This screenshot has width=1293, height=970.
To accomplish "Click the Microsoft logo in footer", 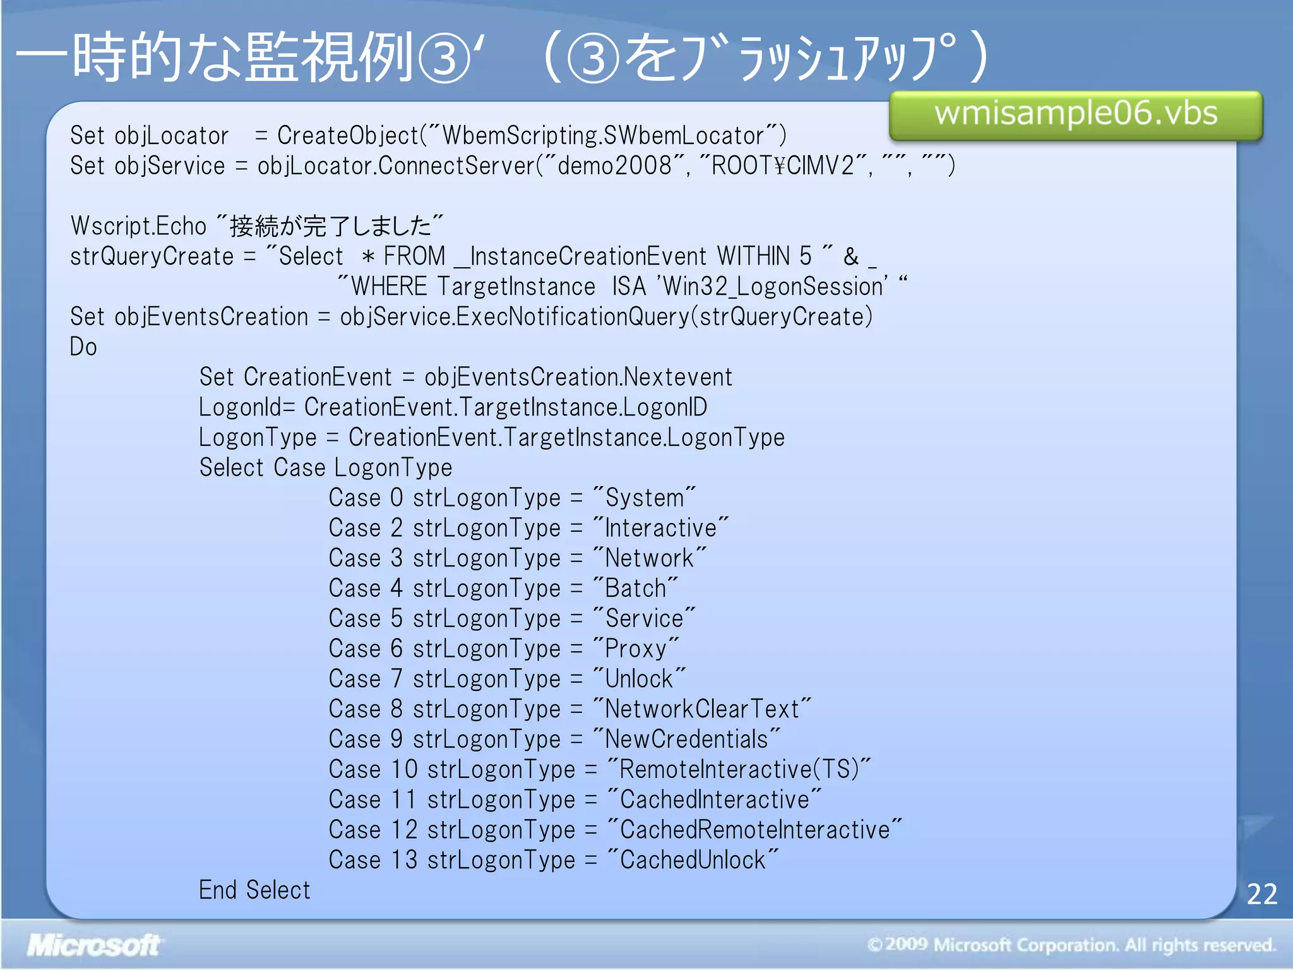I will 93,945.
